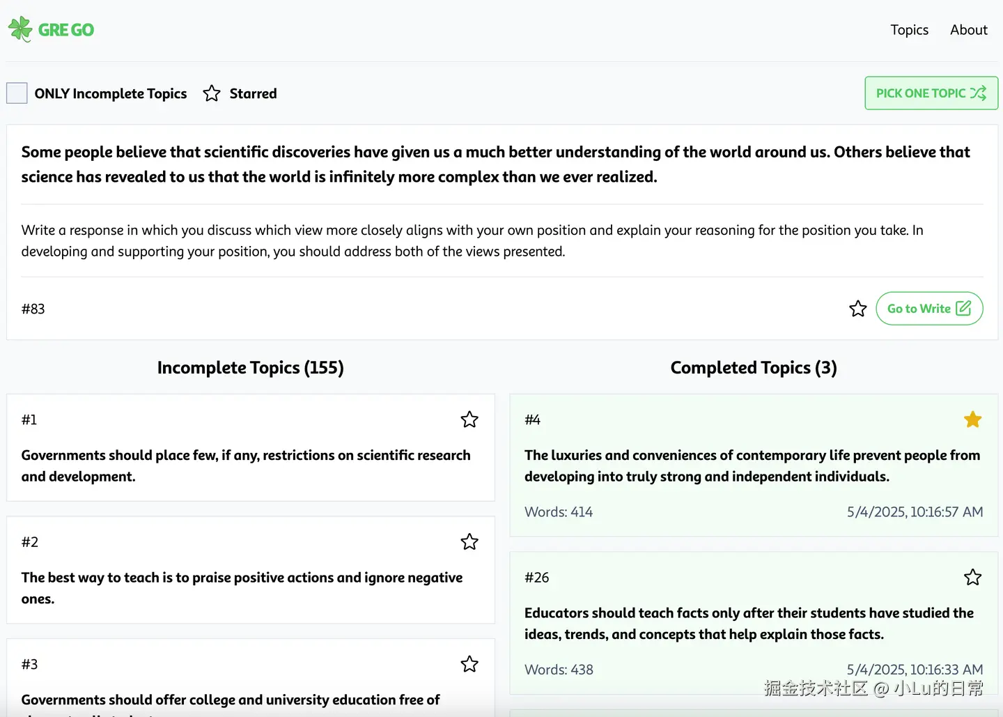This screenshot has width=1003, height=717.
Task: Open topic #2 about praising positive actions
Action: click(242, 587)
